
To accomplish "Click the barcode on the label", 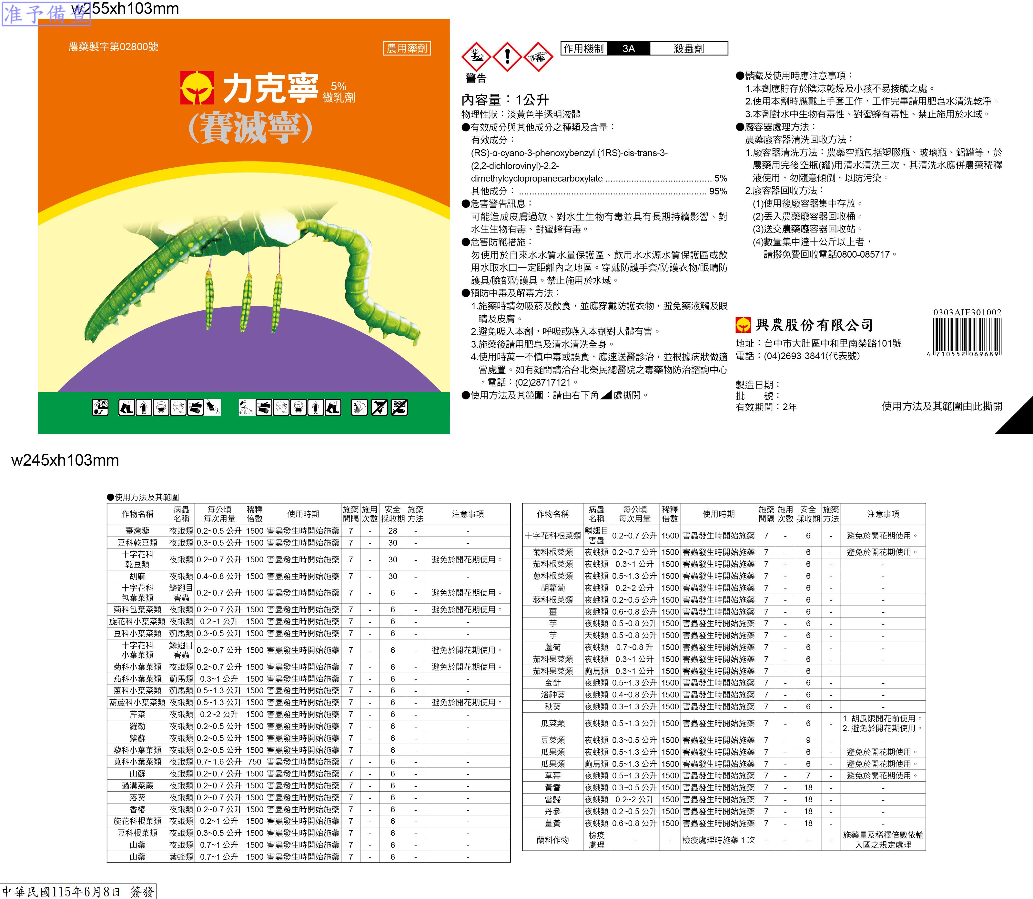I will [964, 338].
